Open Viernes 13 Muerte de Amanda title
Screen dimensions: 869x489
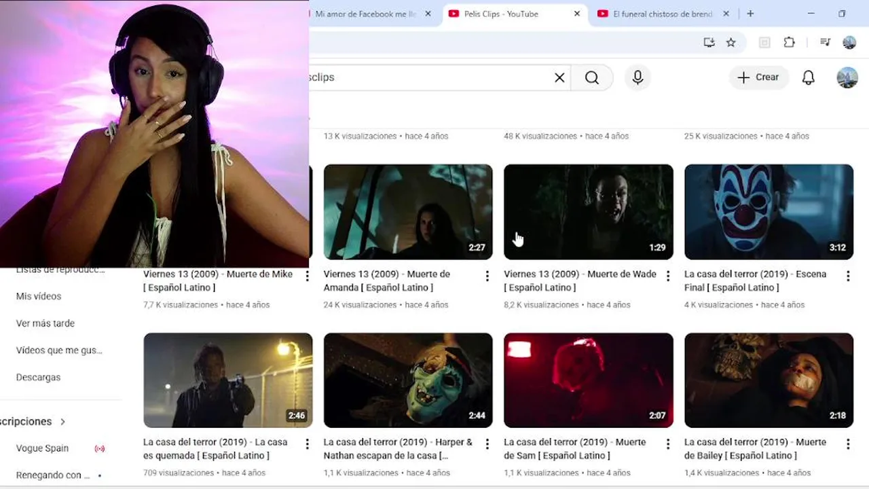387,280
